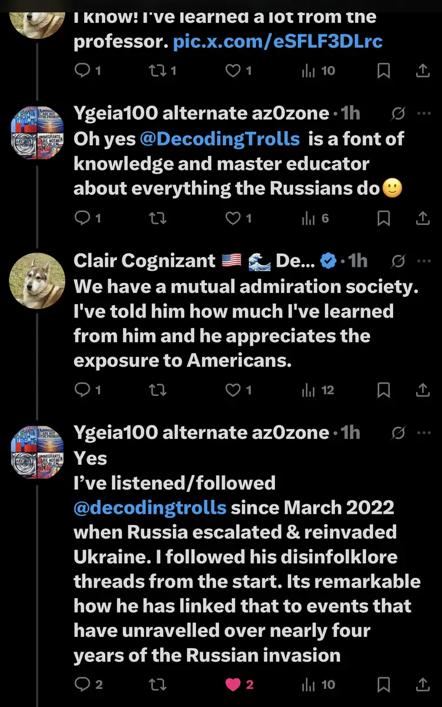Share the 'disinfolklore threads' tweet
The image size is (442, 707).
pyautogui.click(x=423, y=685)
